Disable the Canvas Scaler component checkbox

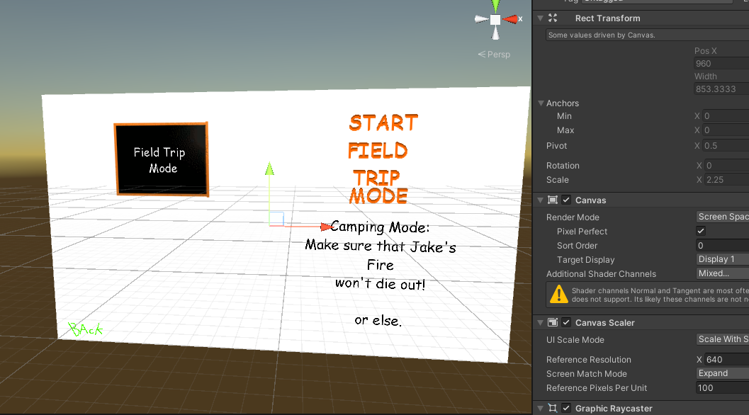coord(566,322)
